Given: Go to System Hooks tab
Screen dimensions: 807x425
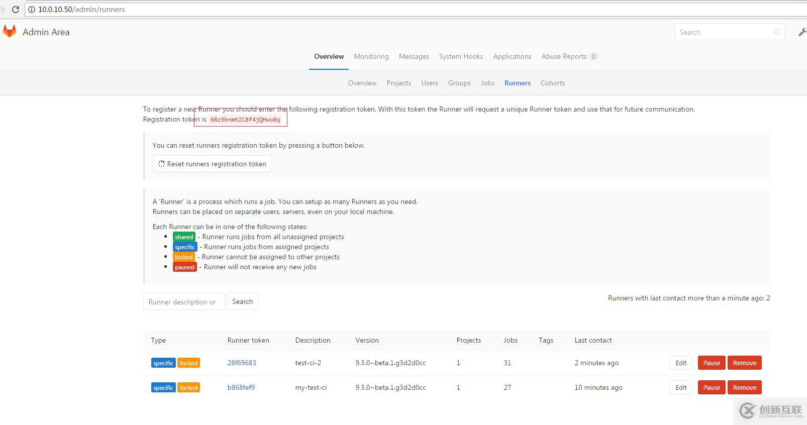Looking at the screenshot, I should pos(461,56).
